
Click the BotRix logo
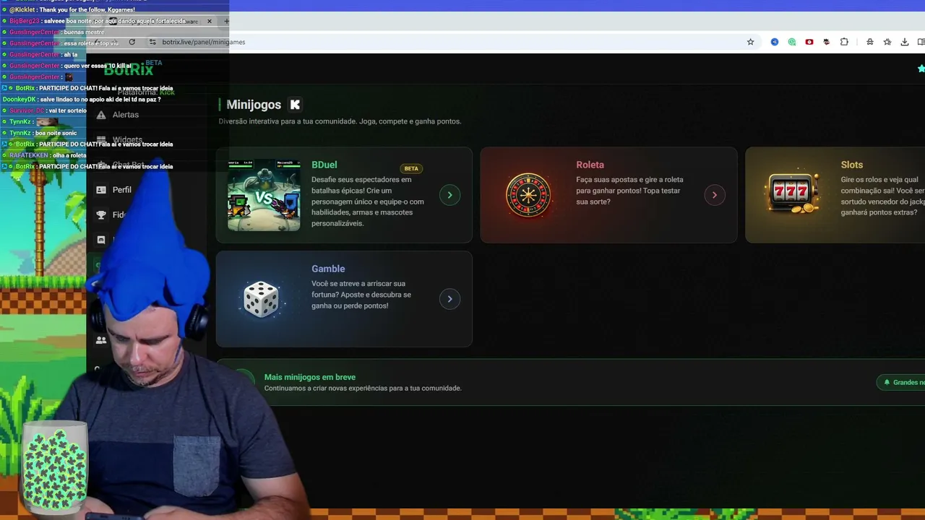click(x=129, y=69)
